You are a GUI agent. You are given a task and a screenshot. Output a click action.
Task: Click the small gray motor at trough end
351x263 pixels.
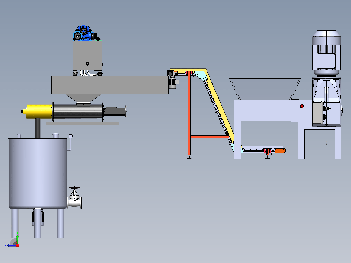click(174, 82)
